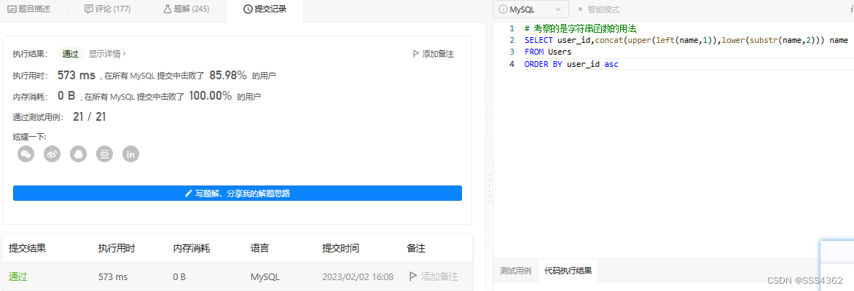This screenshot has height=291, width=854.
Task: Expand 显示详情 for execution result
Action: click(107, 54)
